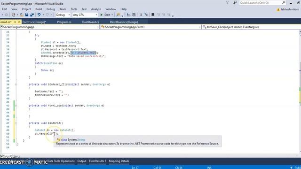Open the Output panel tab
301x169 pixels.
click(x=82, y=161)
